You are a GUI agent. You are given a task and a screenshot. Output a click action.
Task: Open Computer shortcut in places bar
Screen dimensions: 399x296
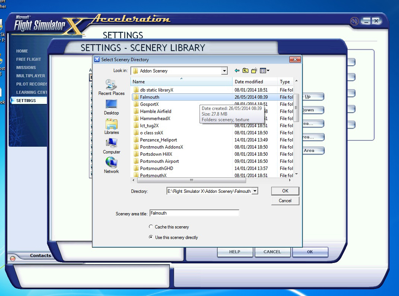pyautogui.click(x=111, y=146)
